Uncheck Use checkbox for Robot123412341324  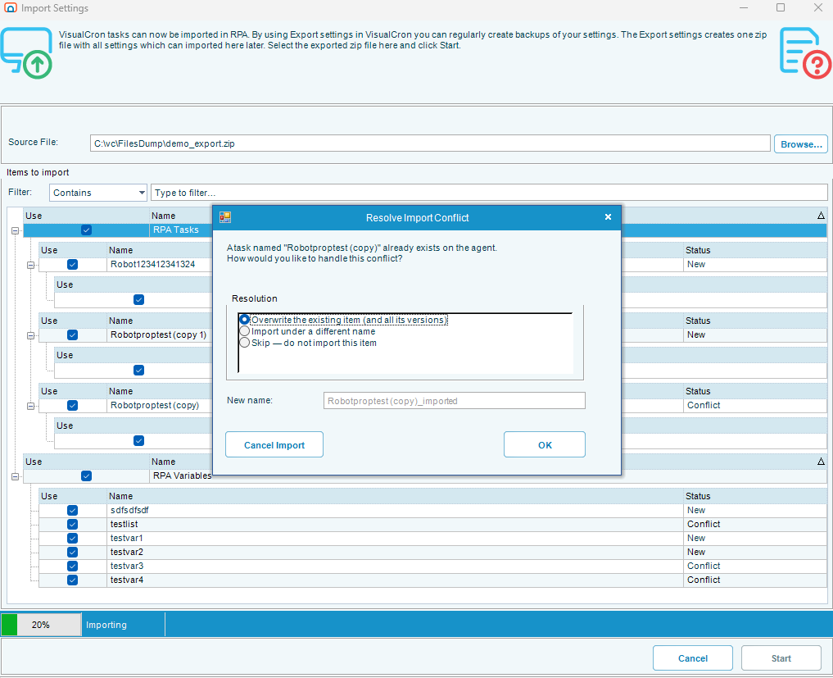point(72,264)
